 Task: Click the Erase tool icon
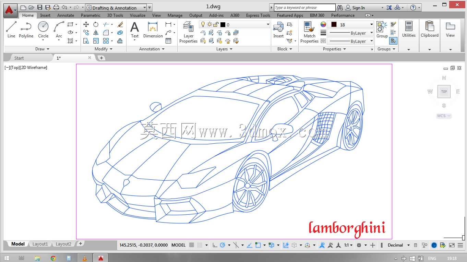(120, 24)
